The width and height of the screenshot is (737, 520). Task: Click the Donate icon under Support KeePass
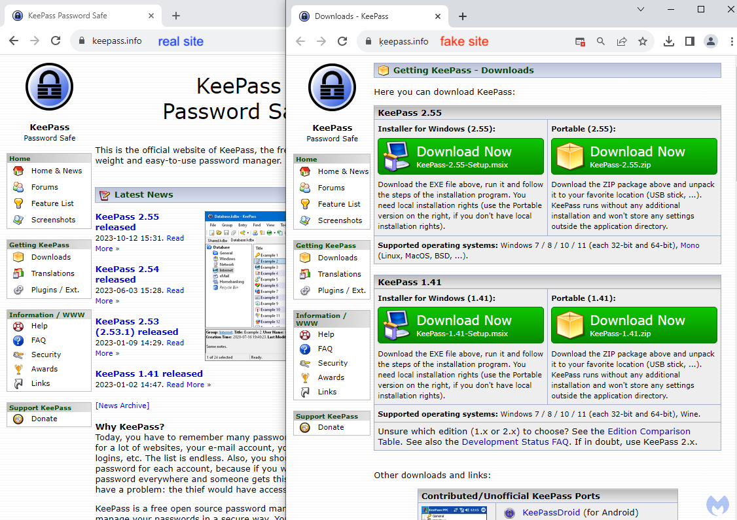click(305, 428)
